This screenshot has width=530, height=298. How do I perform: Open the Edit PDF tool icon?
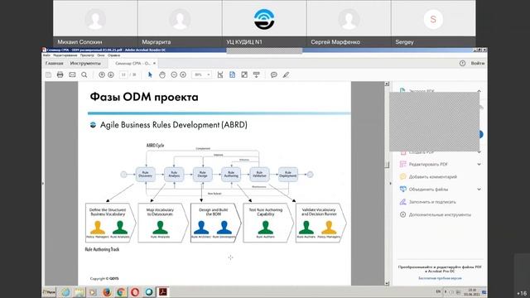403,164
